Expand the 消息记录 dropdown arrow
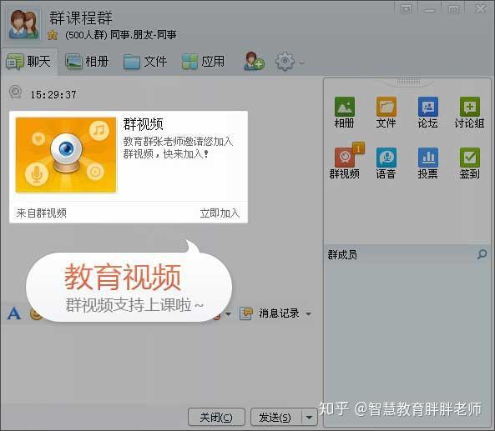Image resolution: width=495 pixels, height=431 pixels. [x=308, y=313]
